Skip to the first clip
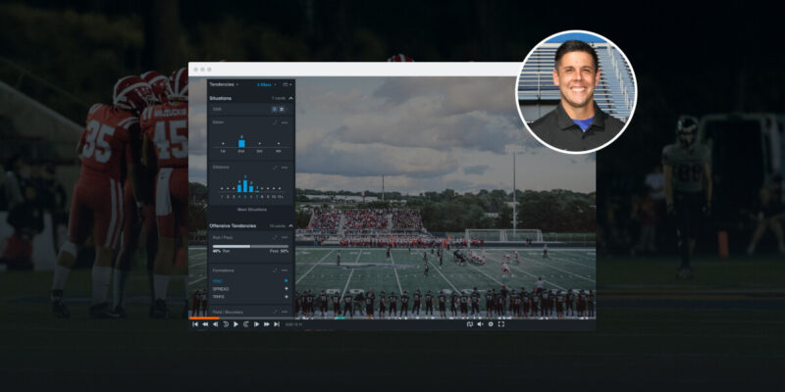 coord(195,323)
